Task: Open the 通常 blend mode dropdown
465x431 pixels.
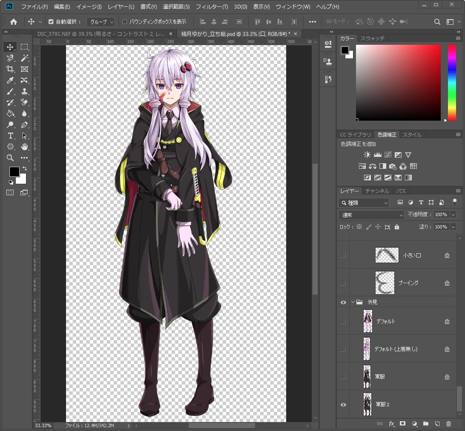Action: coord(371,214)
